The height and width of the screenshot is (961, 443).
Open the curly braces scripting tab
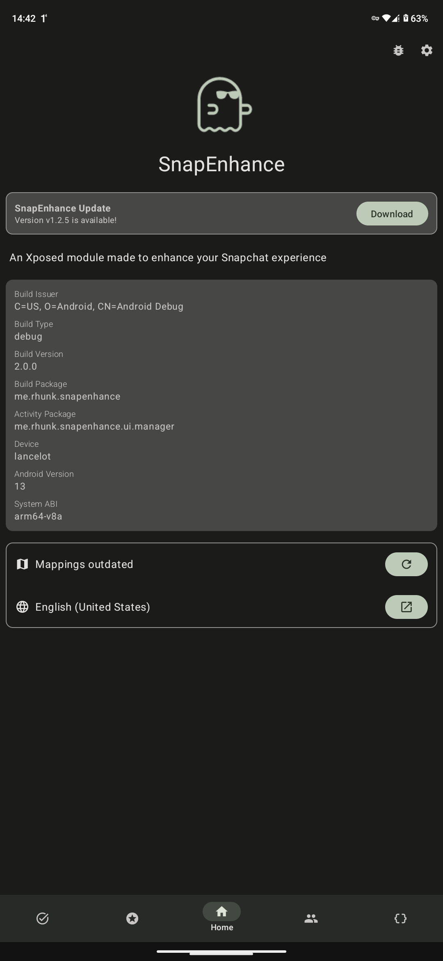click(x=400, y=918)
